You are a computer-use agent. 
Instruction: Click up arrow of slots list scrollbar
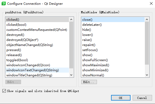(147, 19)
